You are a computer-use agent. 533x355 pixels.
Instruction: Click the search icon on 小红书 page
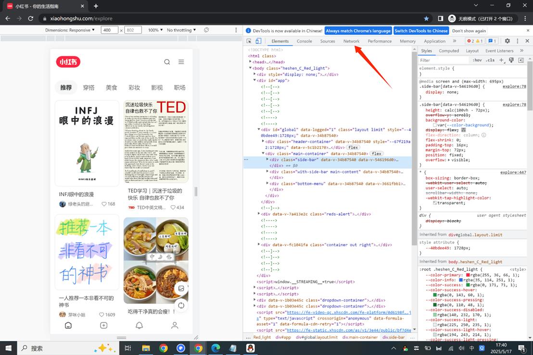167,62
